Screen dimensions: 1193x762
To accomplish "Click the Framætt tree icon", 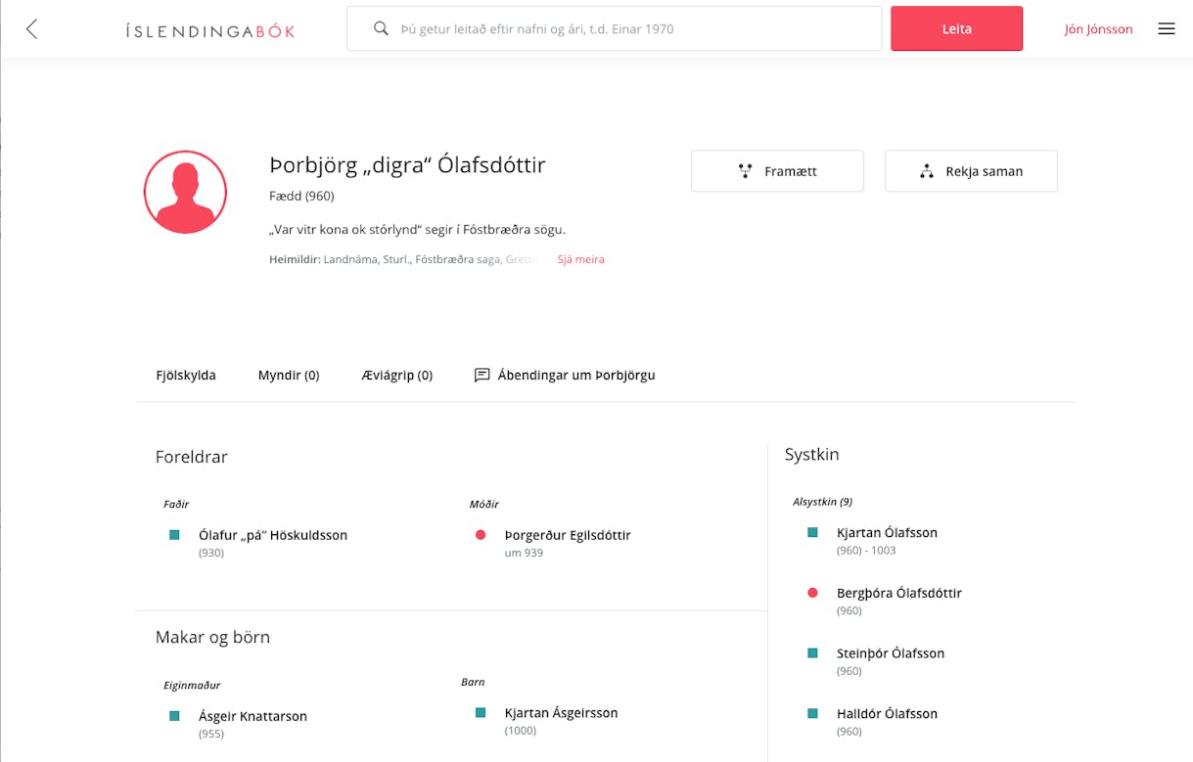I will point(745,171).
